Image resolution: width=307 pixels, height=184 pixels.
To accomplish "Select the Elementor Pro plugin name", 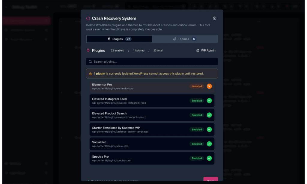I will [x=102, y=85].
